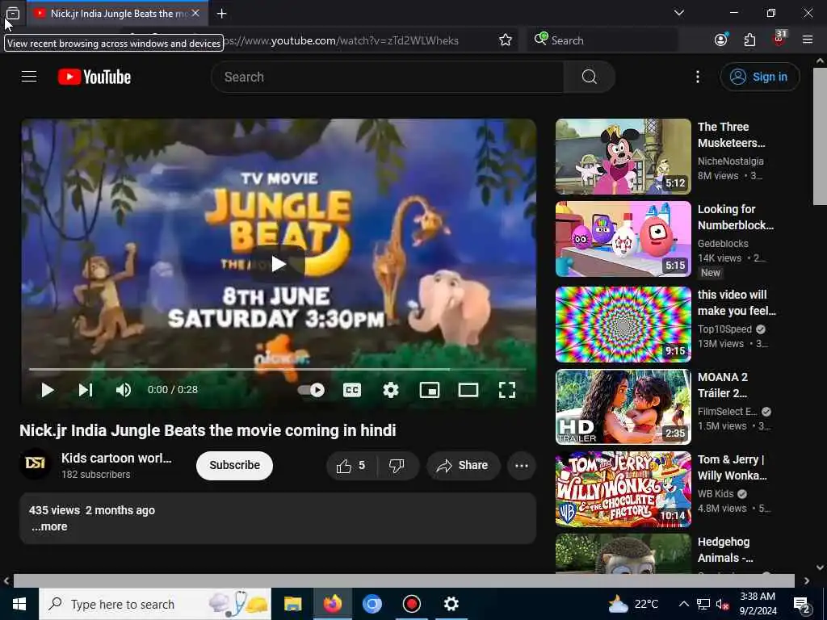827x620 pixels.
Task: Click the large center play button
Action: (278, 264)
